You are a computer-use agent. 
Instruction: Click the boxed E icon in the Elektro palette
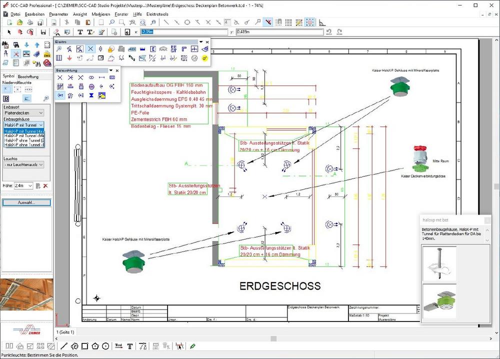click(152, 49)
